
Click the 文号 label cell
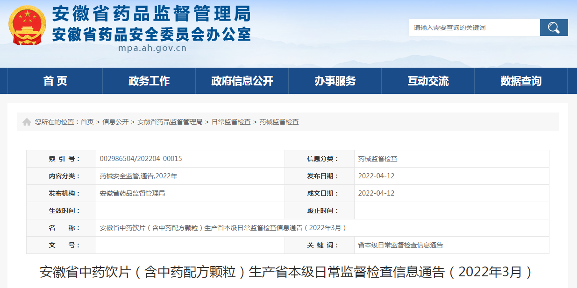coord(61,245)
